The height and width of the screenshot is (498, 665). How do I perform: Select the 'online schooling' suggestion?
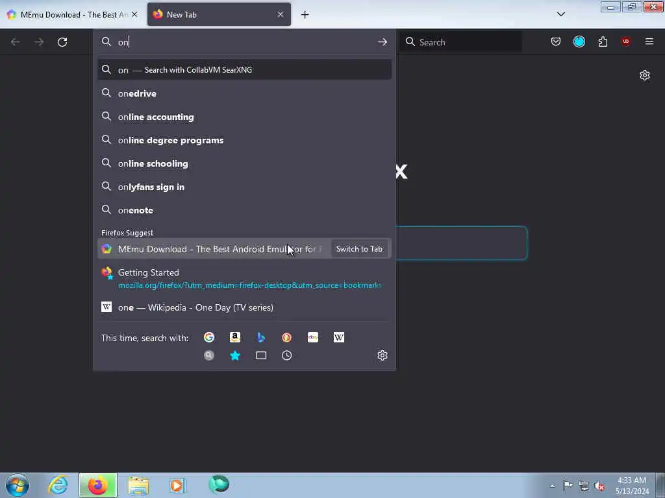[x=245, y=163]
